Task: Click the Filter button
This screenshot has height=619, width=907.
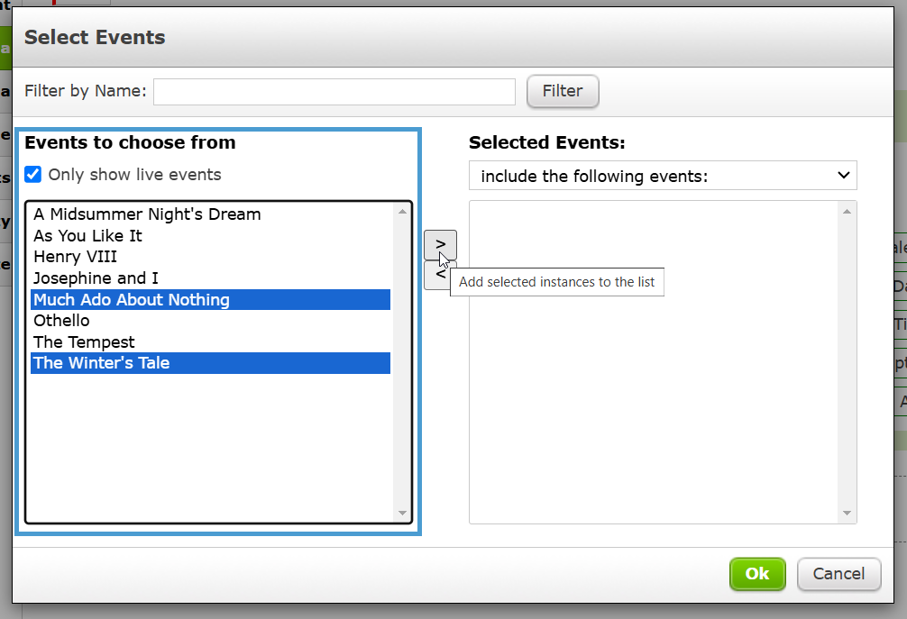Action: 563,91
